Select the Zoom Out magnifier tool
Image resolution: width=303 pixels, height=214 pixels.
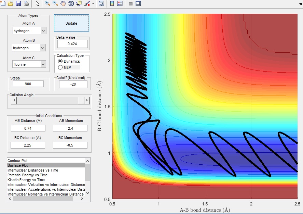pyautogui.click(x=55, y=3)
